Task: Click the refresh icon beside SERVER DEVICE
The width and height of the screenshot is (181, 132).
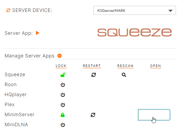Action: pyautogui.click(x=8, y=11)
